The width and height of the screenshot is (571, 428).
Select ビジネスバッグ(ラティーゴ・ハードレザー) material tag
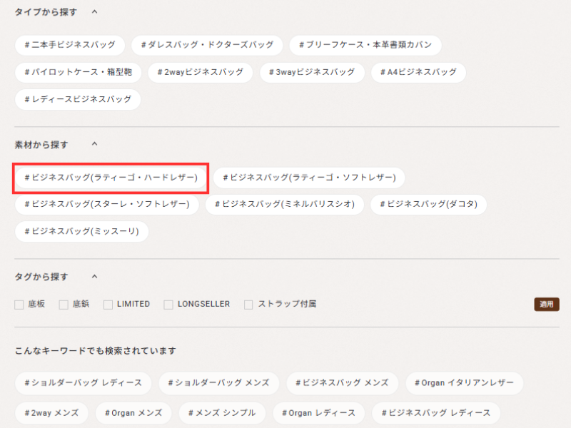111,177
